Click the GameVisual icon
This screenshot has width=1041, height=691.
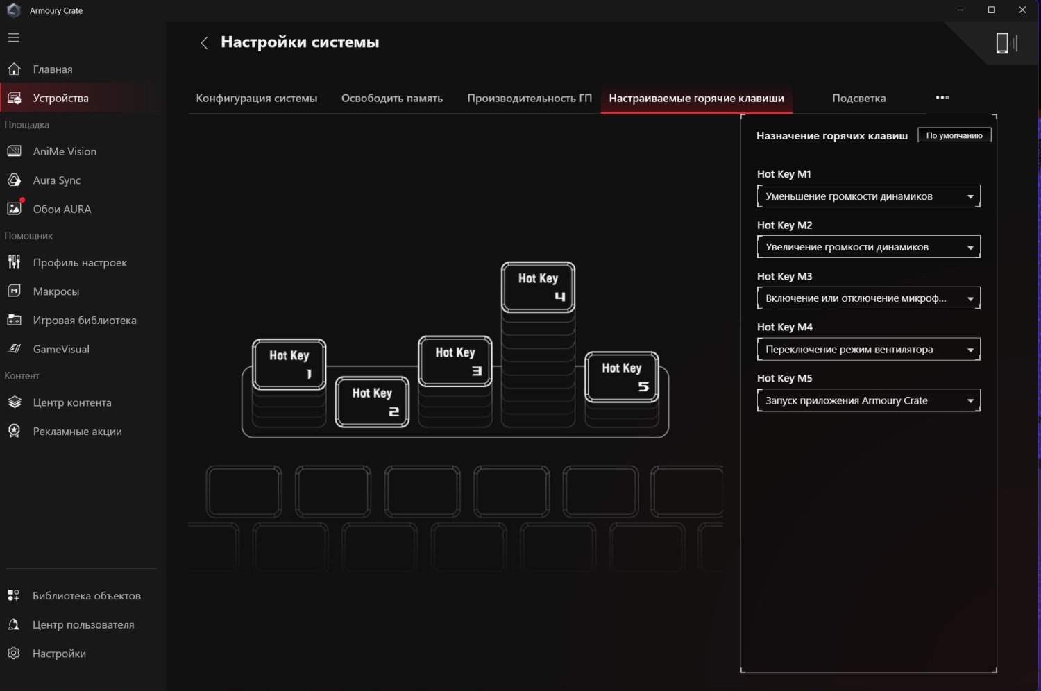(x=14, y=349)
